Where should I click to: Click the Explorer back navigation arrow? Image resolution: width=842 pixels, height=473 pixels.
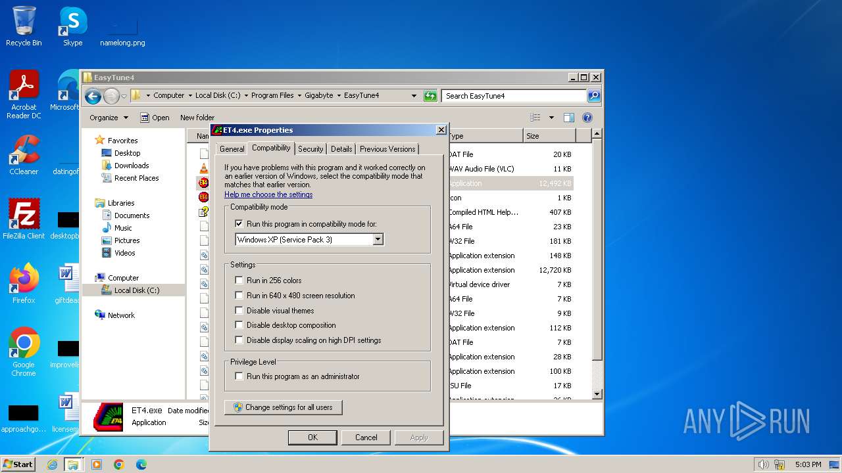(x=93, y=96)
